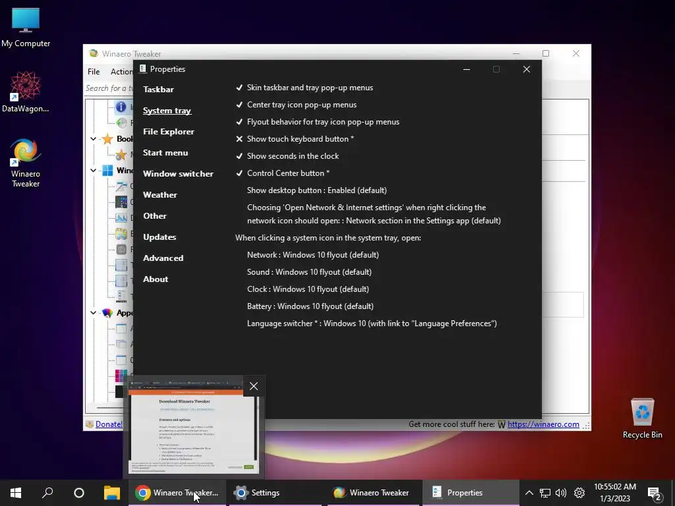
Task: Change Clock flyout style option
Action: coord(308,290)
